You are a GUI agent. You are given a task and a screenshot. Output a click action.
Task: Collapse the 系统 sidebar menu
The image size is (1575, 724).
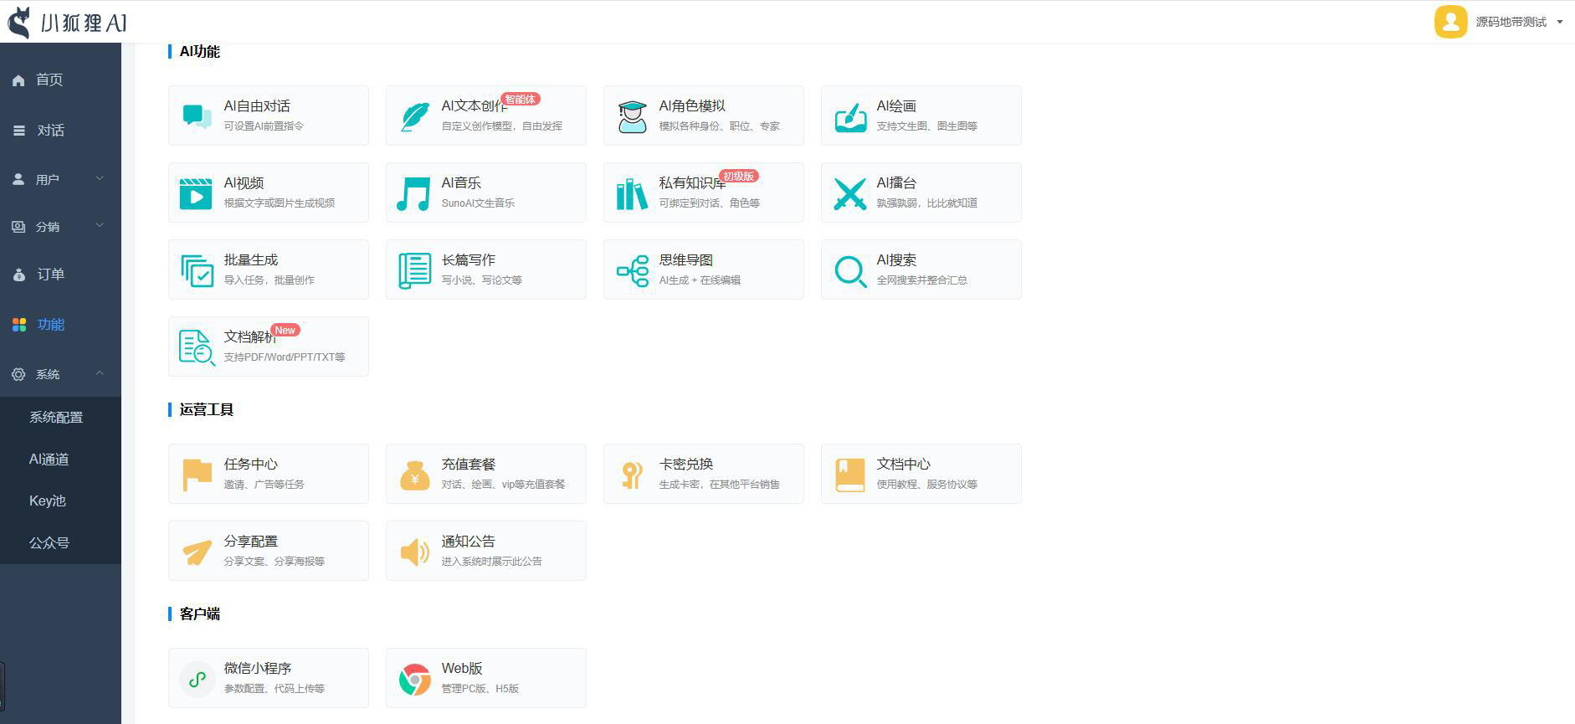tap(60, 374)
